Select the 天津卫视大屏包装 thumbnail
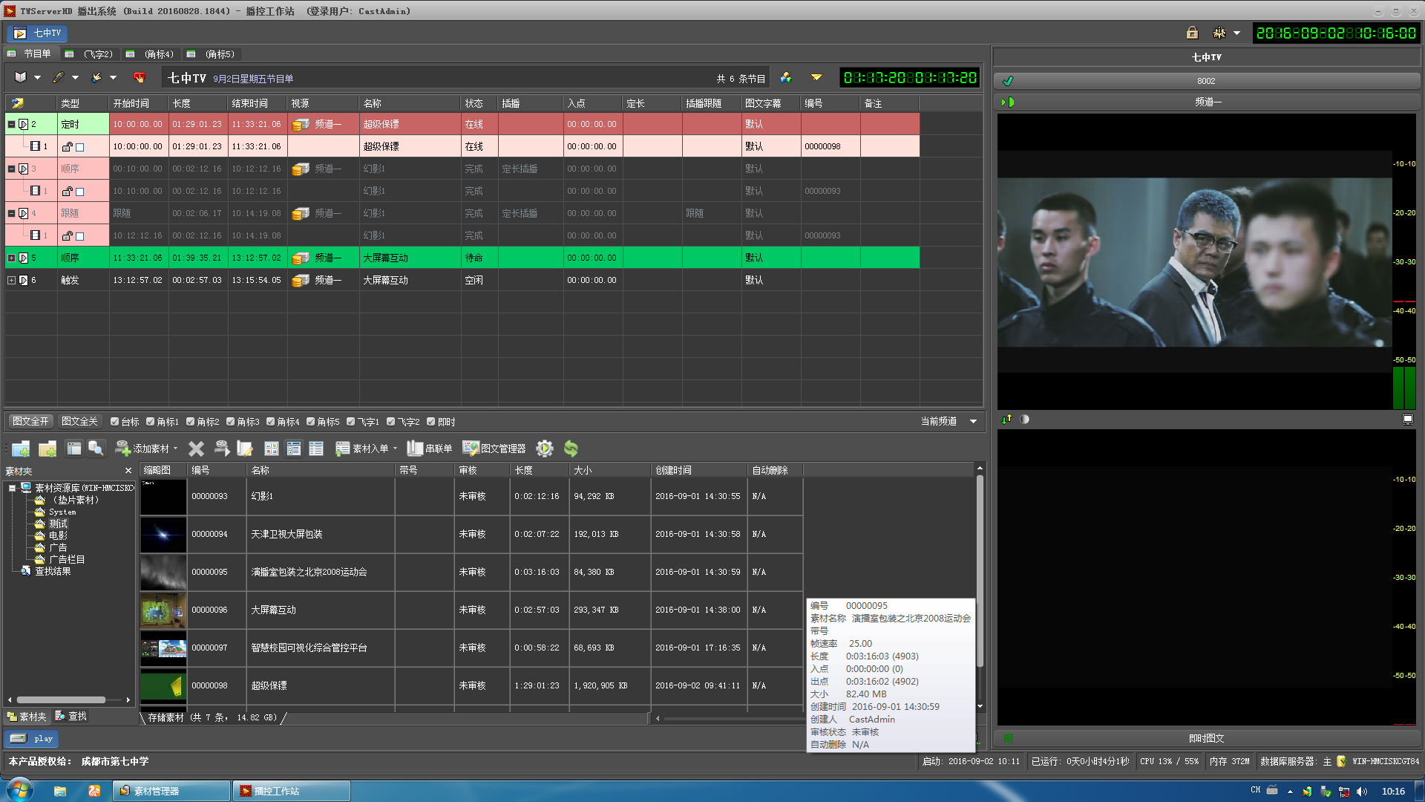 coord(163,535)
